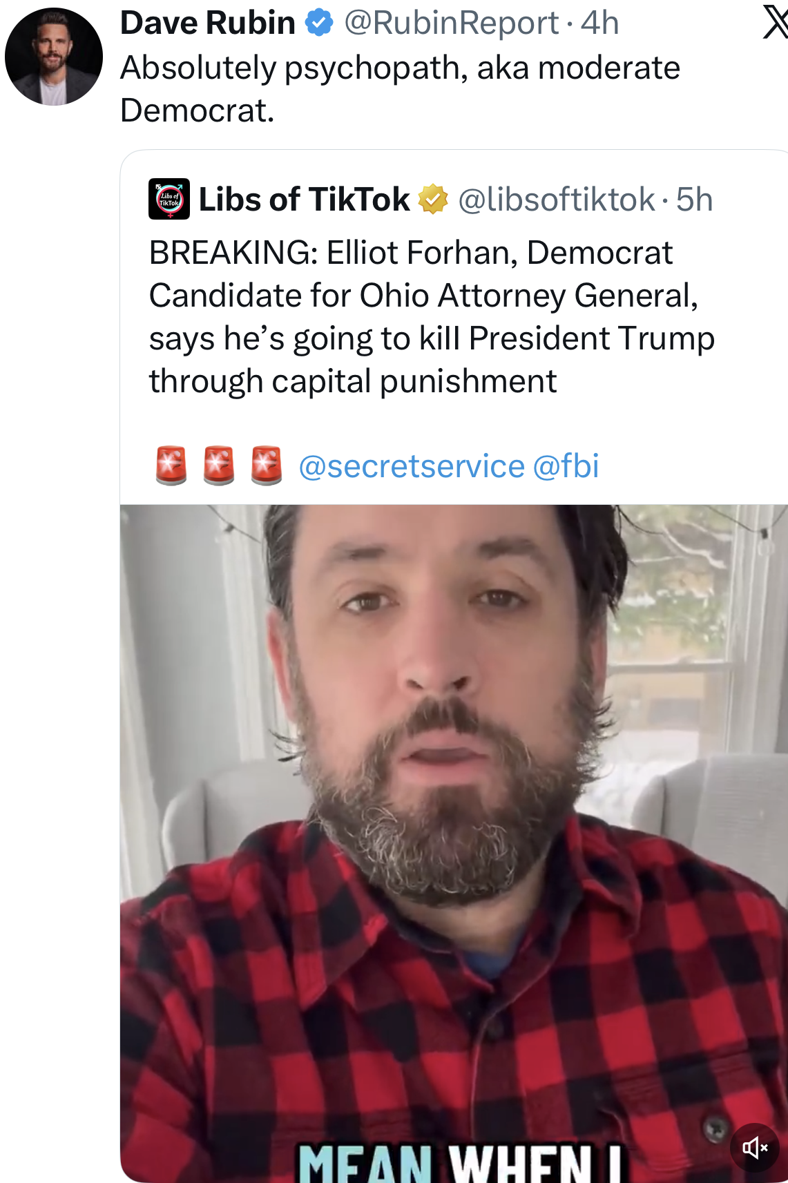788x1183 pixels.
Task: Open the @secretservice mention
Action: pyautogui.click(x=412, y=466)
